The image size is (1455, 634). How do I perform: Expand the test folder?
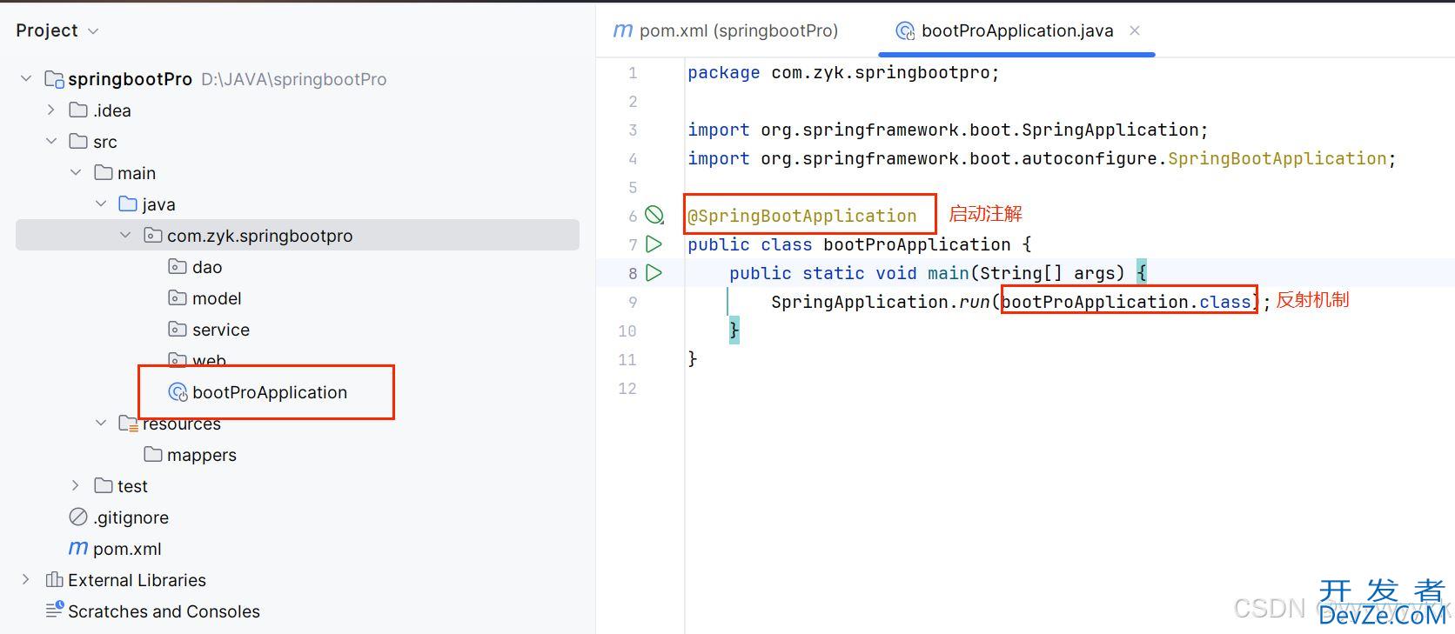(76, 486)
